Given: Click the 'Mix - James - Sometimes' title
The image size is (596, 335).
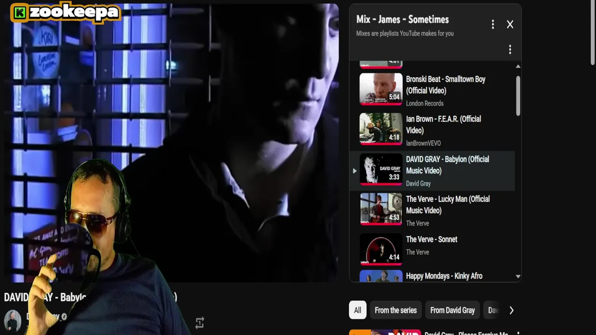Looking at the screenshot, I should (x=402, y=20).
